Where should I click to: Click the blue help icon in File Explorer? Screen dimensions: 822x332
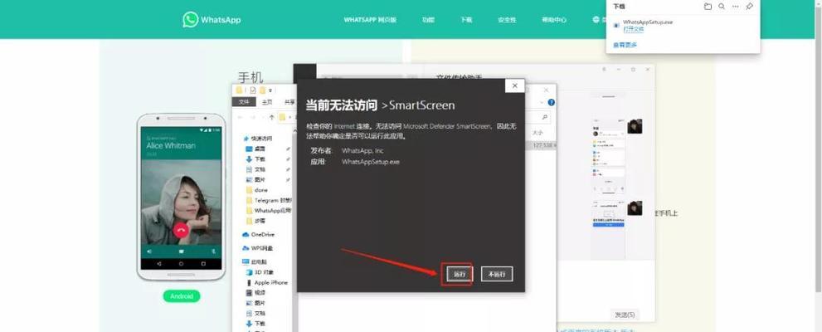tap(551, 103)
